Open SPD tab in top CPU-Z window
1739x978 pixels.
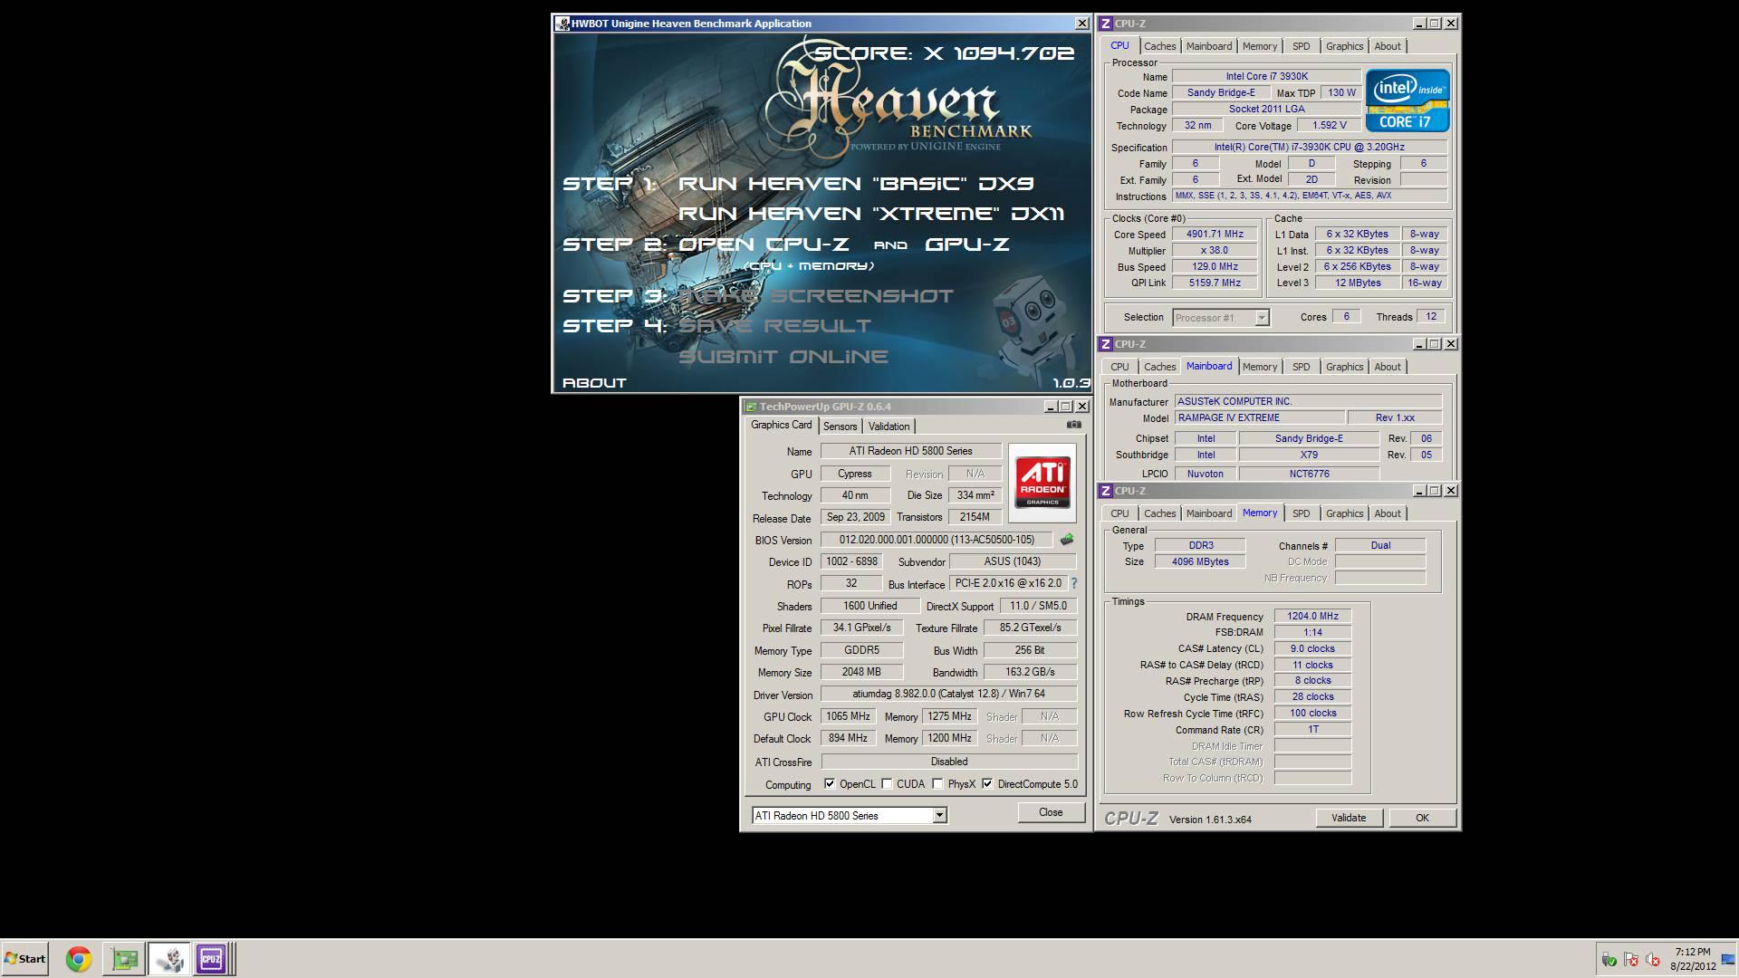pos(1301,46)
